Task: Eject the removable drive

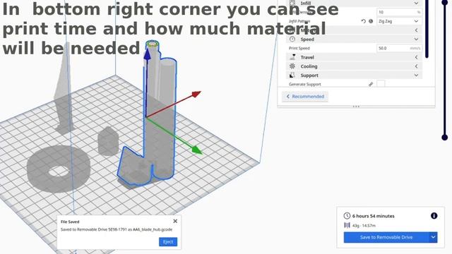Action: (168, 242)
